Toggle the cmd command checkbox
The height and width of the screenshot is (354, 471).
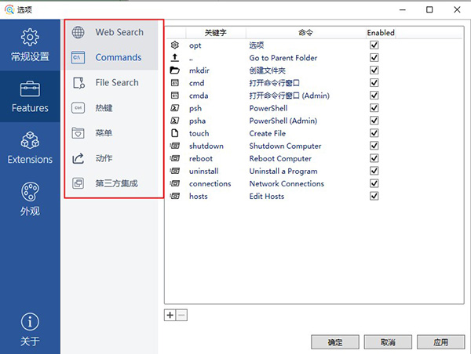pos(374,83)
